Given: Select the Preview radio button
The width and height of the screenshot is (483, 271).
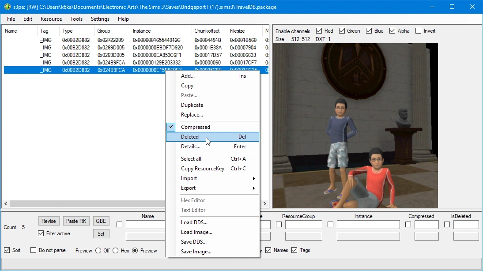Looking at the screenshot, I should pyautogui.click(x=135, y=251).
